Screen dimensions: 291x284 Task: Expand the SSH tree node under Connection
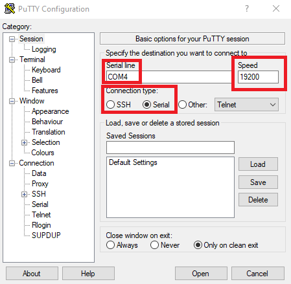click(x=24, y=194)
